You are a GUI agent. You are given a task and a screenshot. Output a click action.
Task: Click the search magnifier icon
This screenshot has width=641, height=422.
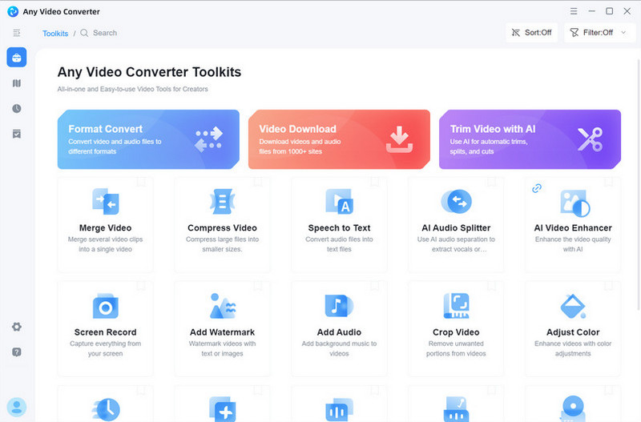(84, 33)
